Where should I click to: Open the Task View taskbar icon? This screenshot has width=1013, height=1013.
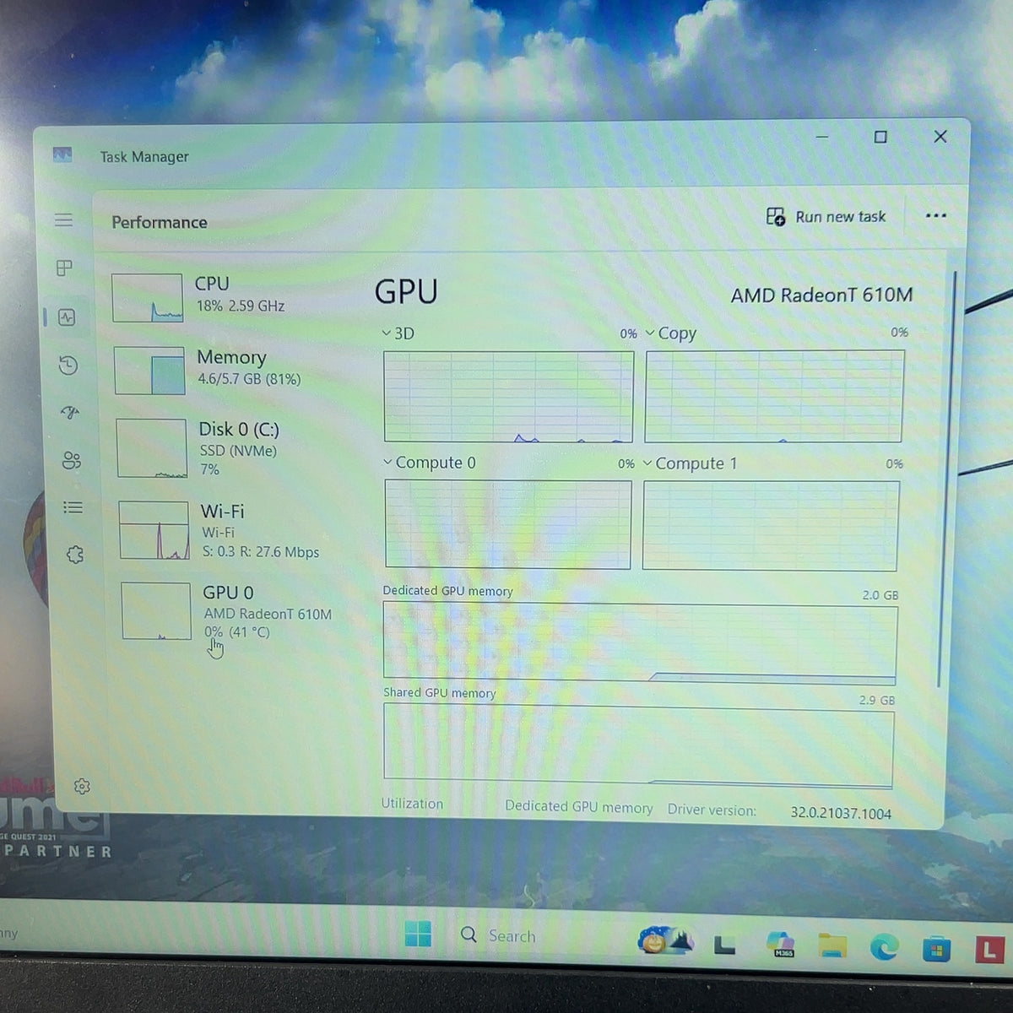pos(724,945)
